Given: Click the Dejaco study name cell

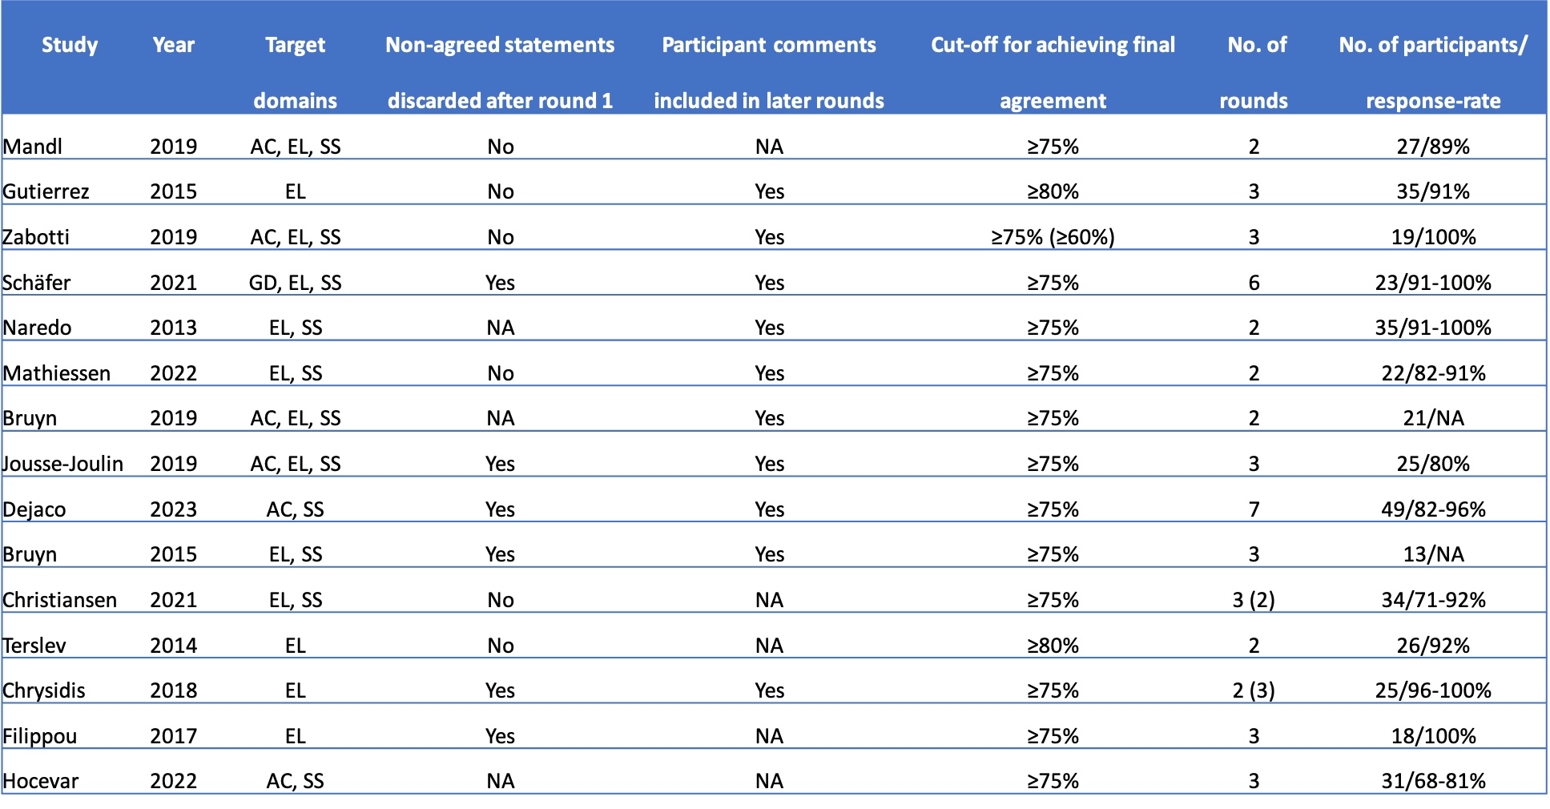Looking at the screenshot, I should tap(34, 509).
